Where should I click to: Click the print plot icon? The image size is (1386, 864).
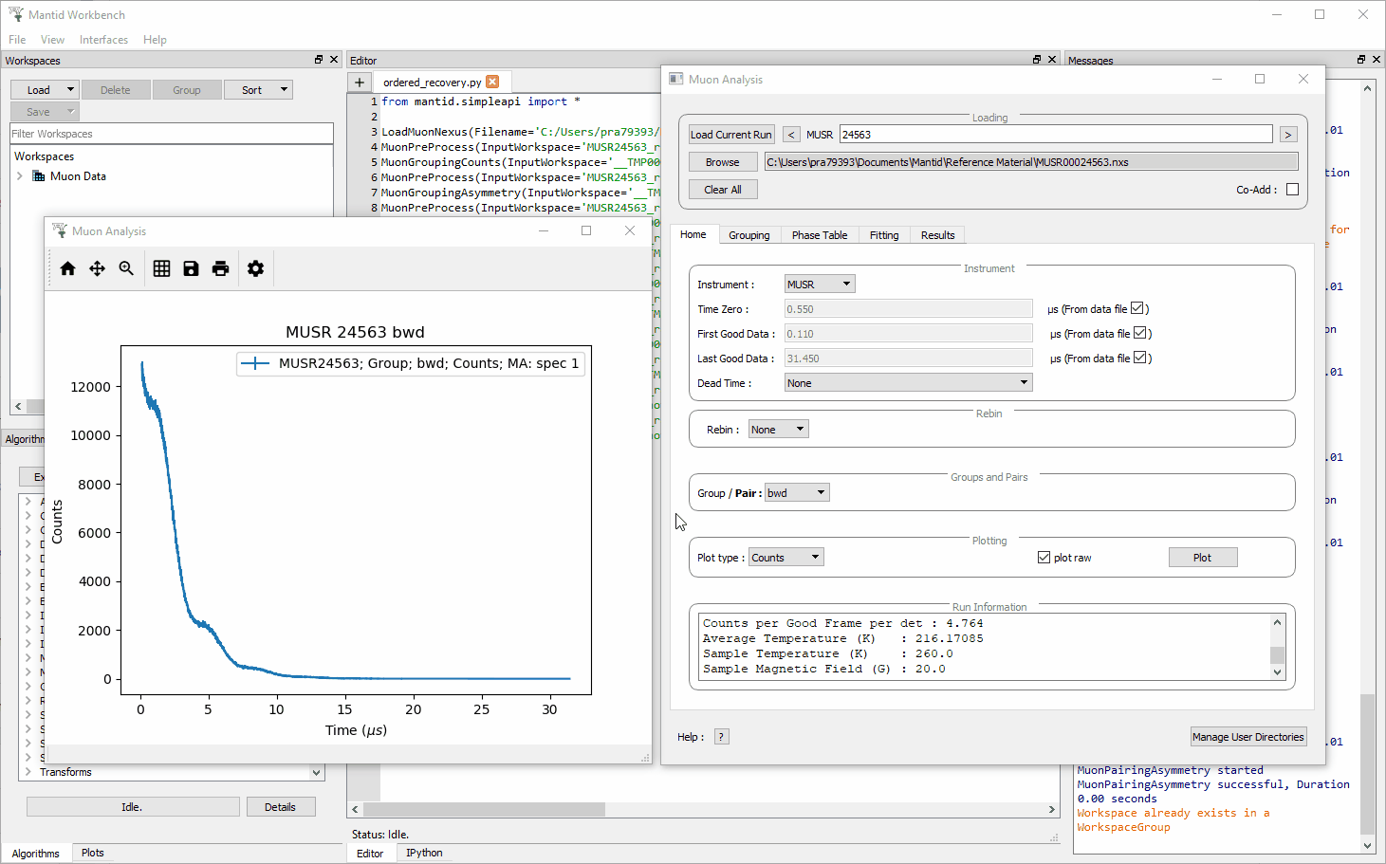coord(220,268)
